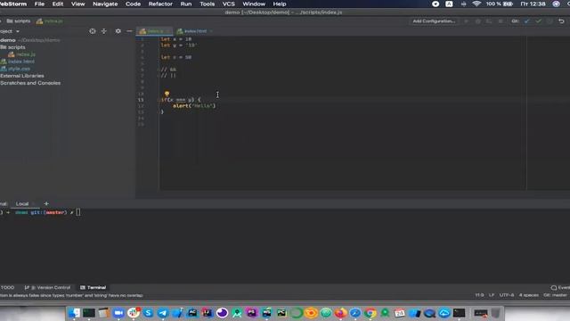Close the index.html editor tab

[x=211, y=31]
